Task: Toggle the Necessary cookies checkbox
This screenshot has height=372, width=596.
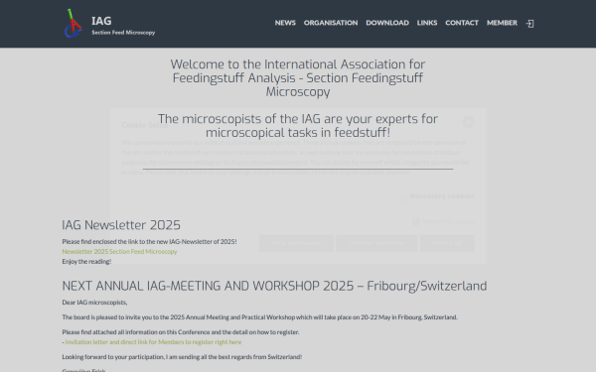Action: click(x=402, y=199)
